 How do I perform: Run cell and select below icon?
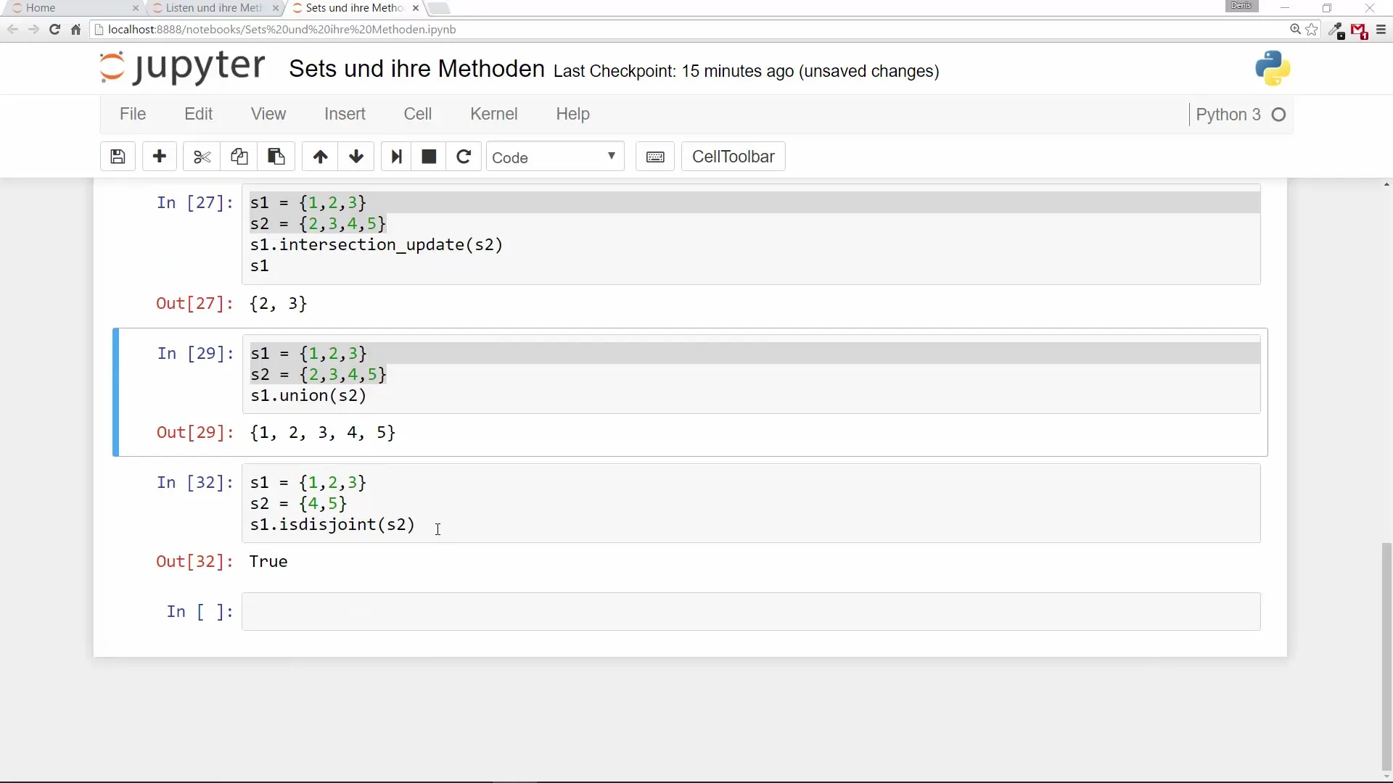pyautogui.click(x=396, y=157)
